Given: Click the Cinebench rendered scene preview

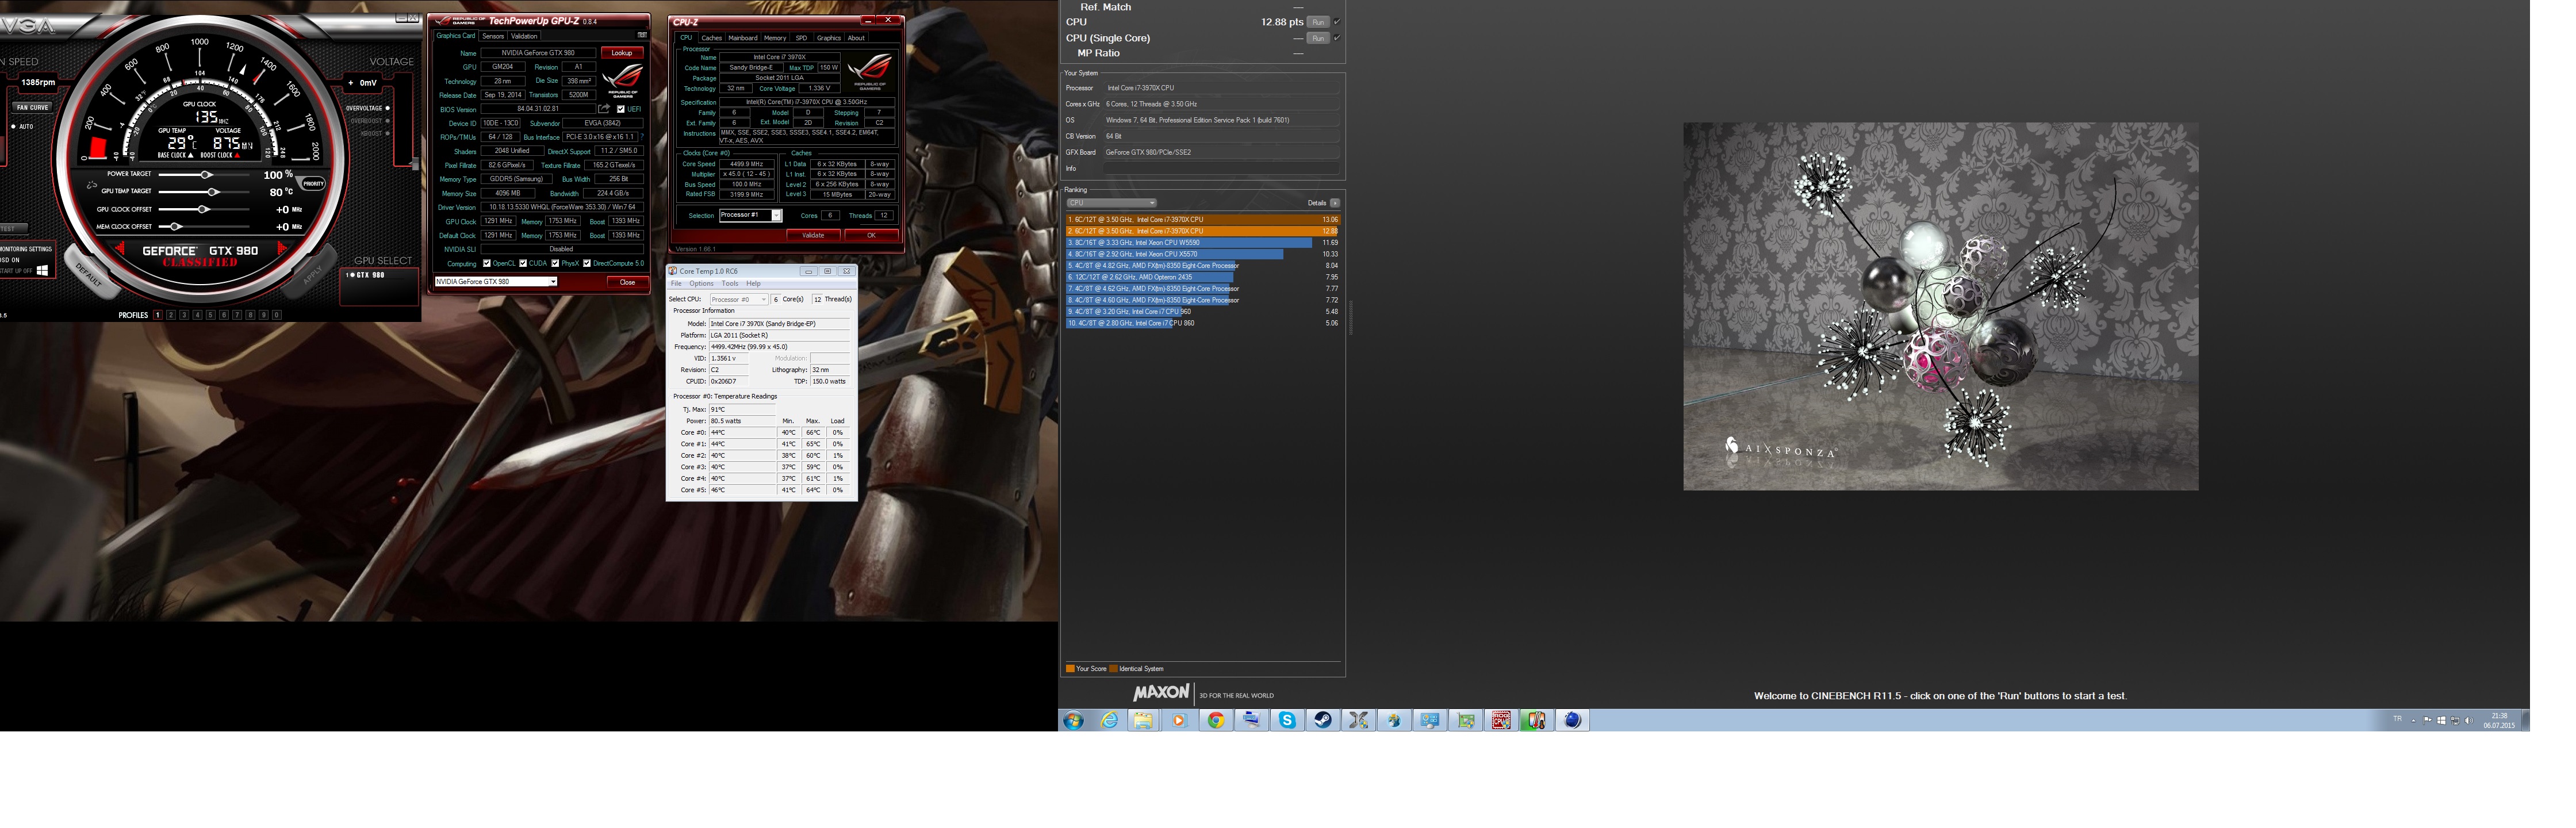Looking at the screenshot, I should [1940, 307].
